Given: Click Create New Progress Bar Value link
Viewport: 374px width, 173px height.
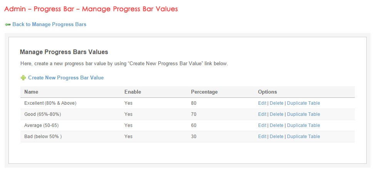Looking at the screenshot, I should 66,78.
